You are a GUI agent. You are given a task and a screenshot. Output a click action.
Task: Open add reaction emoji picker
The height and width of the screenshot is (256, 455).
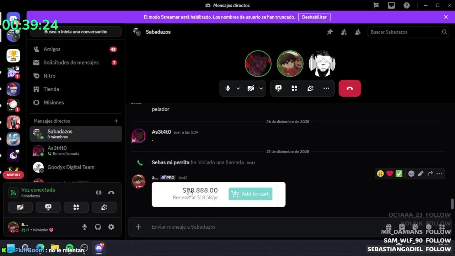pyautogui.click(x=411, y=174)
